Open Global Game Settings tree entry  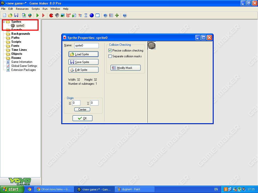(x=24, y=66)
